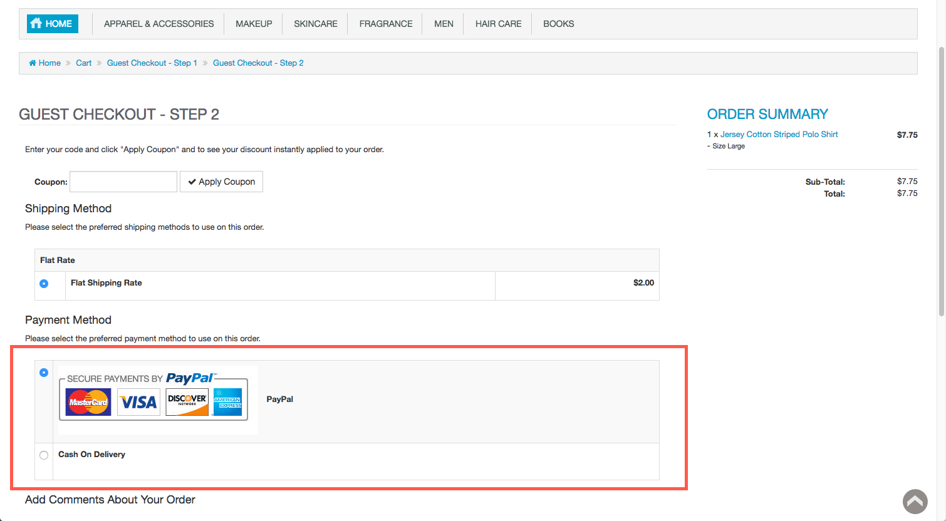The height and width of the screenshot is (521, 946).
Task: Click the VISA card logo
Action: click(138, 402)
